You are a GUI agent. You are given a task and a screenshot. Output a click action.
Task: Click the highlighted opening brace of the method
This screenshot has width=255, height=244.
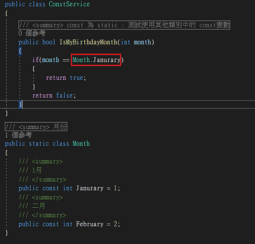pos(20,51)
